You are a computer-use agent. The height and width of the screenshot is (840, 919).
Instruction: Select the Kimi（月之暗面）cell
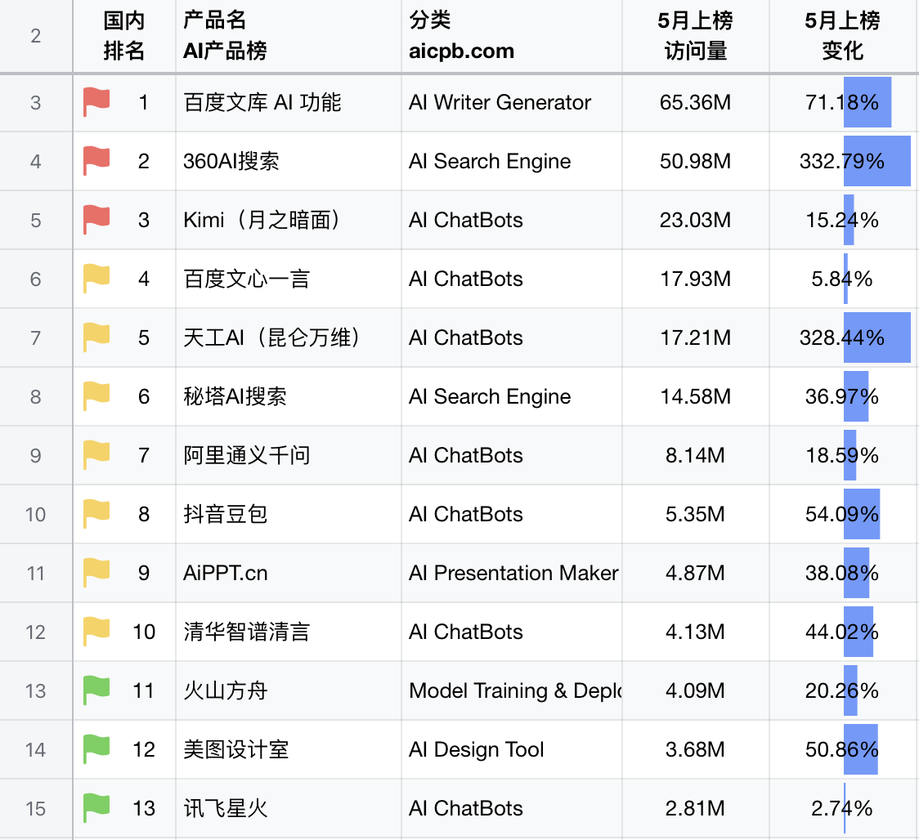289,221
